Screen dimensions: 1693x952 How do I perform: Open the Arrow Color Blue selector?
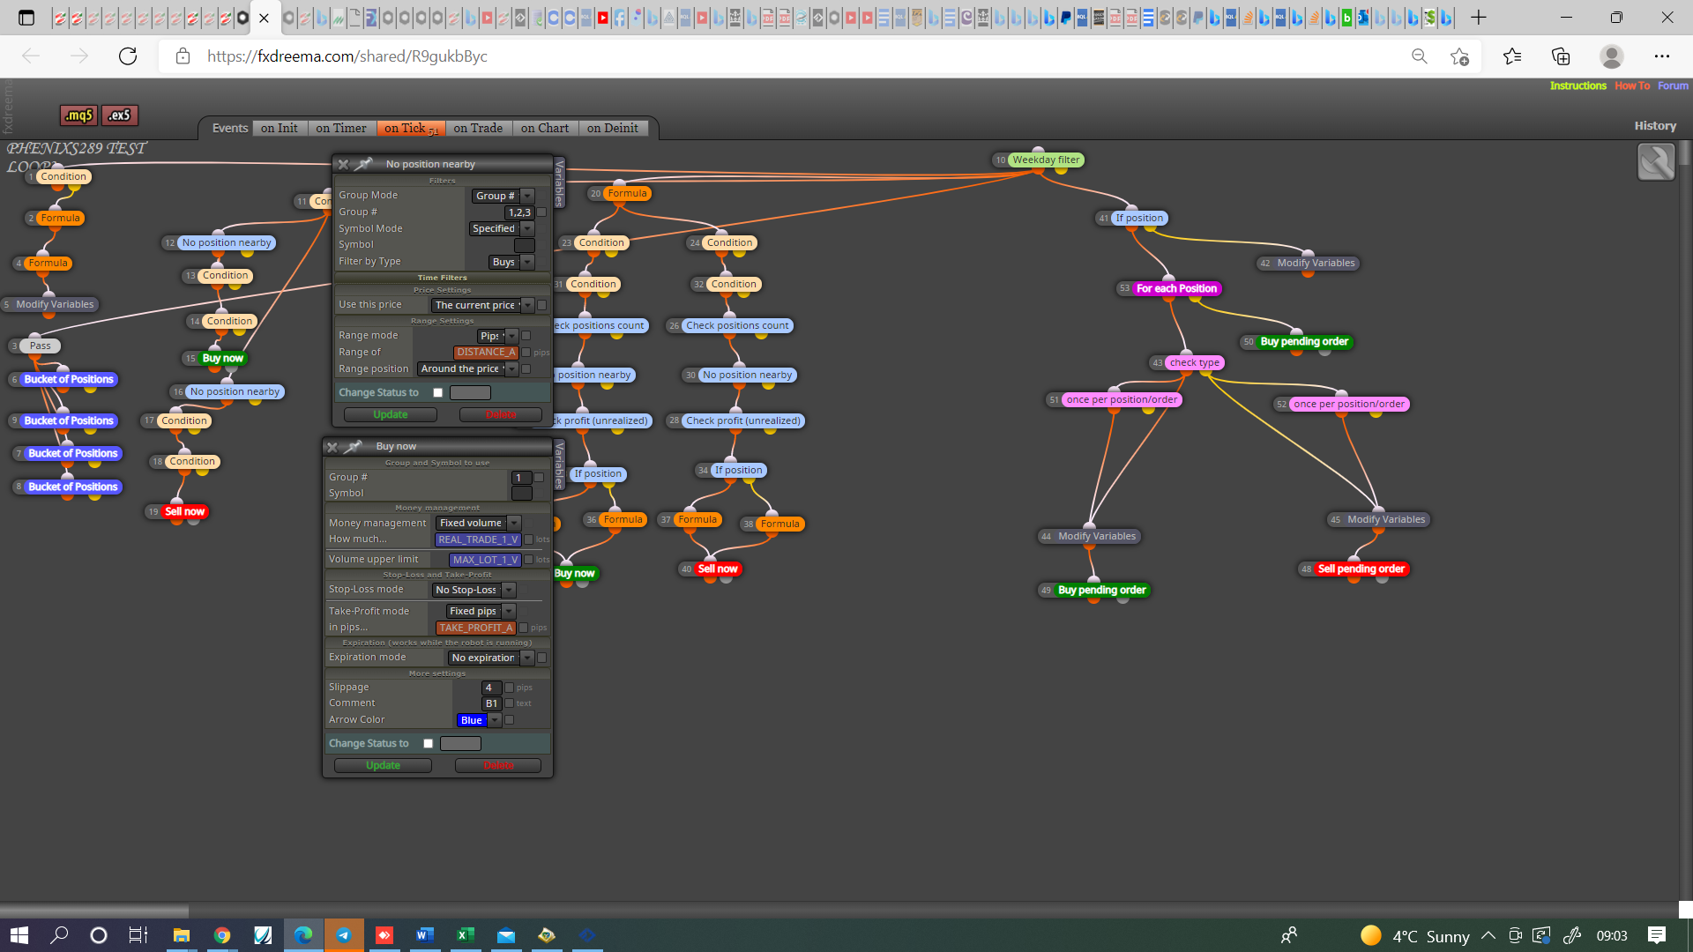(x=479, y=720)
